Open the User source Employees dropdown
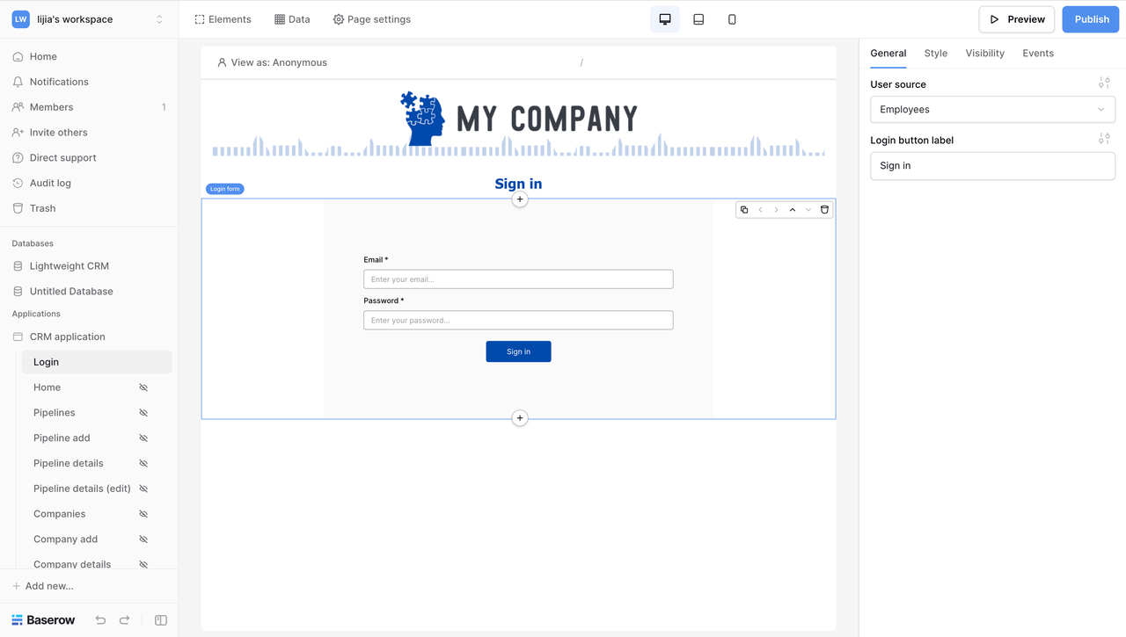 992,110
